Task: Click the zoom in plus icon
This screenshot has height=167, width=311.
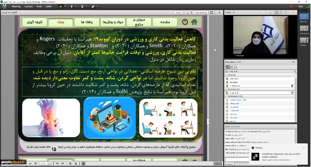Action: pos(36,164)
